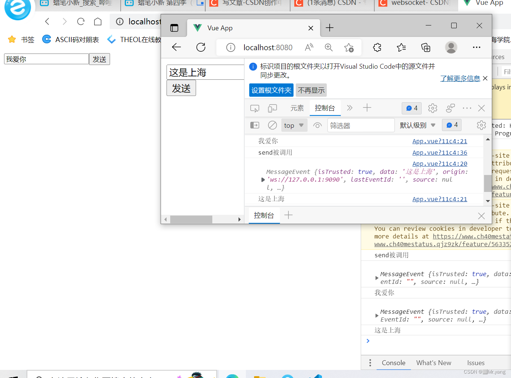Viewport: 511px width, 378px height.
Task: Click 发送 button in the Vue App window
Action: [181, 88]
